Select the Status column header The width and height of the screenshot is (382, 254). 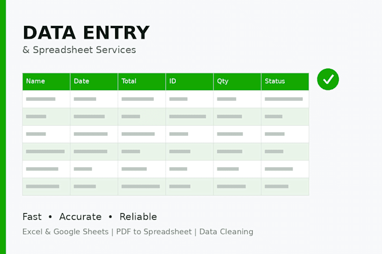point(285,81)
